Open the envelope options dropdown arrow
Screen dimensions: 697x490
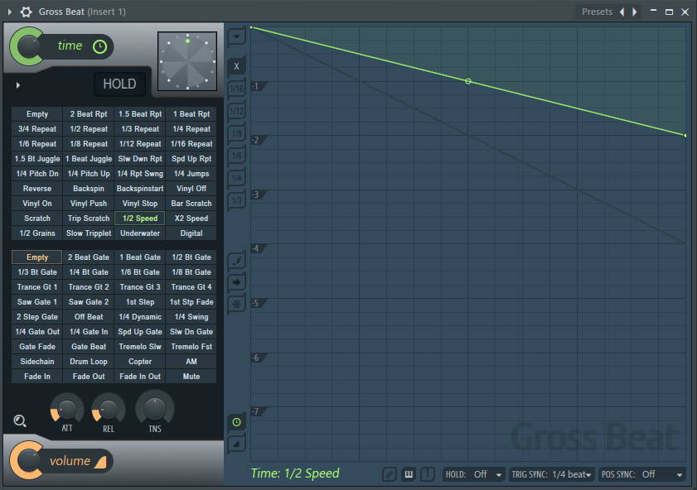coord(236,36)
